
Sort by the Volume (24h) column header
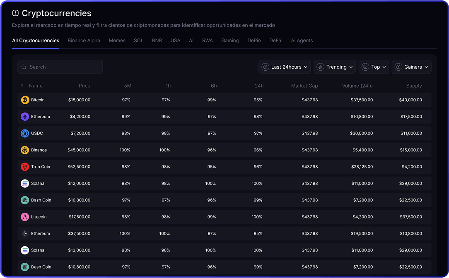[x=357, y=86]
